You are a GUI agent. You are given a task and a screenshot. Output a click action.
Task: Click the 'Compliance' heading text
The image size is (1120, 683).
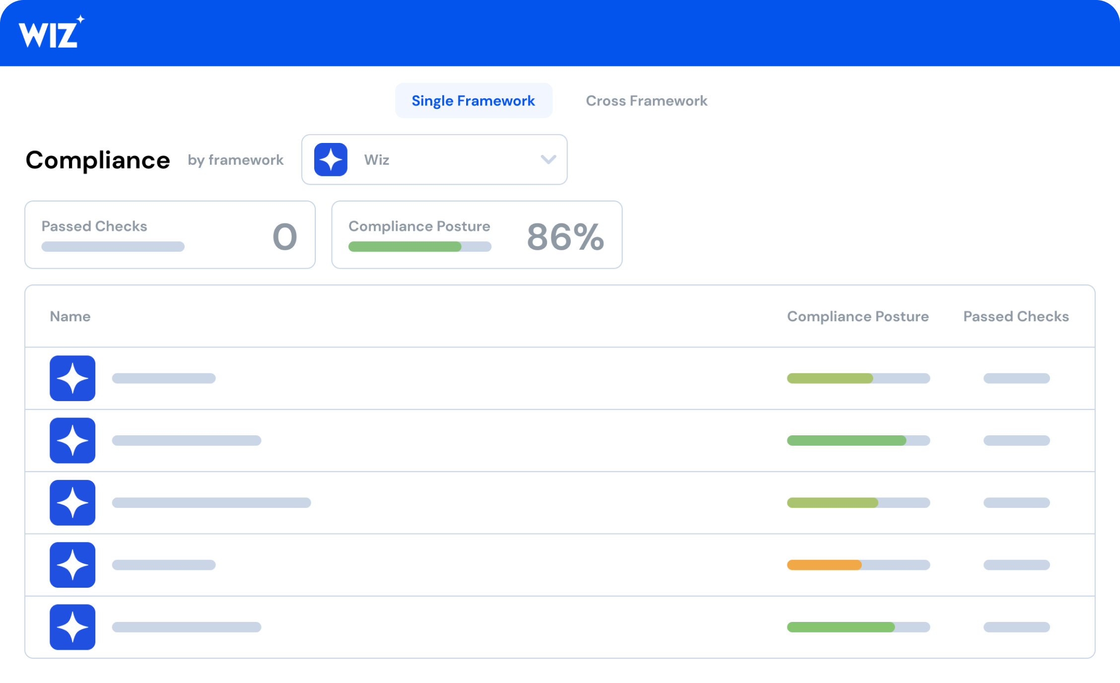tap(98, 160)
